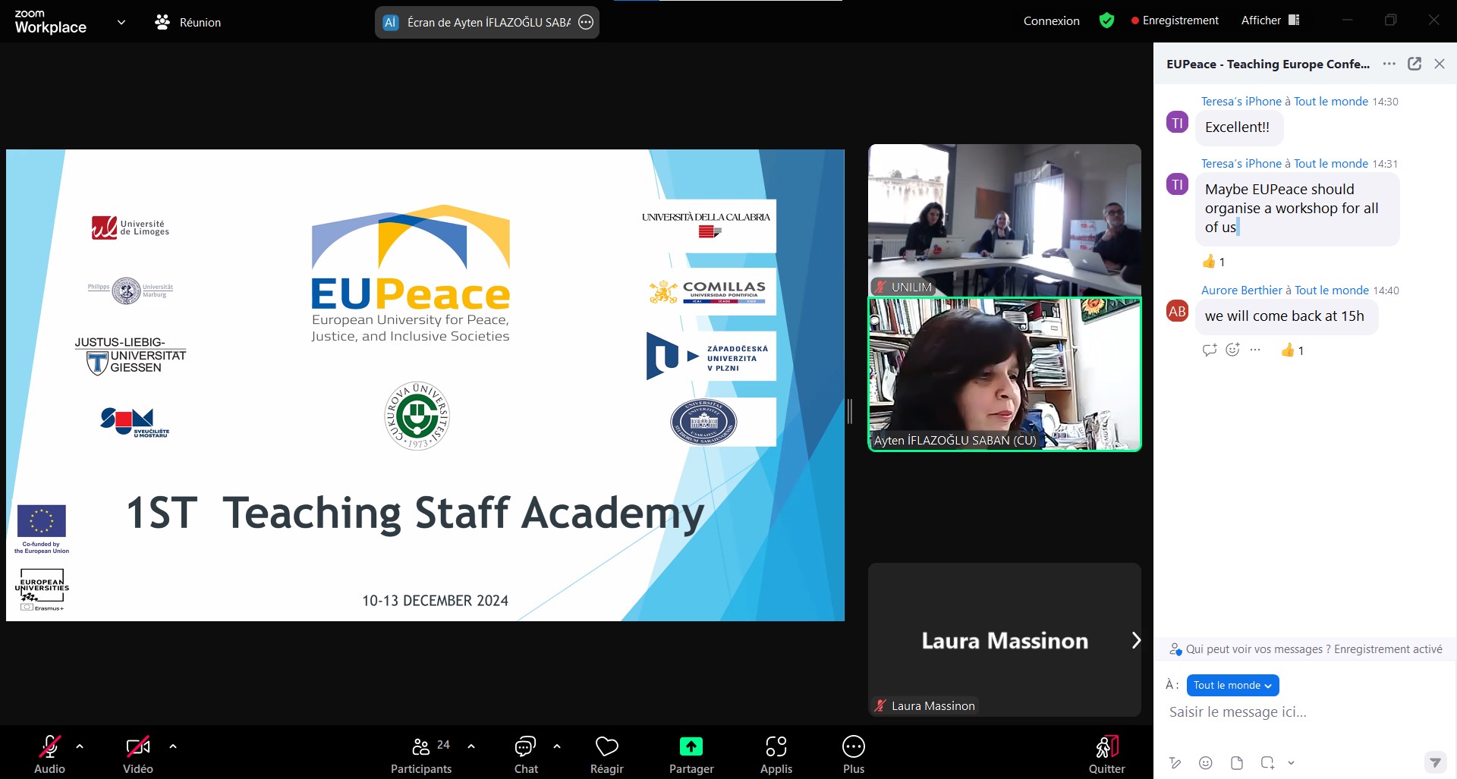Screen dimensions: 1457x779
Task: Click Aurore Berthier sender name
Action: (x=1241, y=290)
